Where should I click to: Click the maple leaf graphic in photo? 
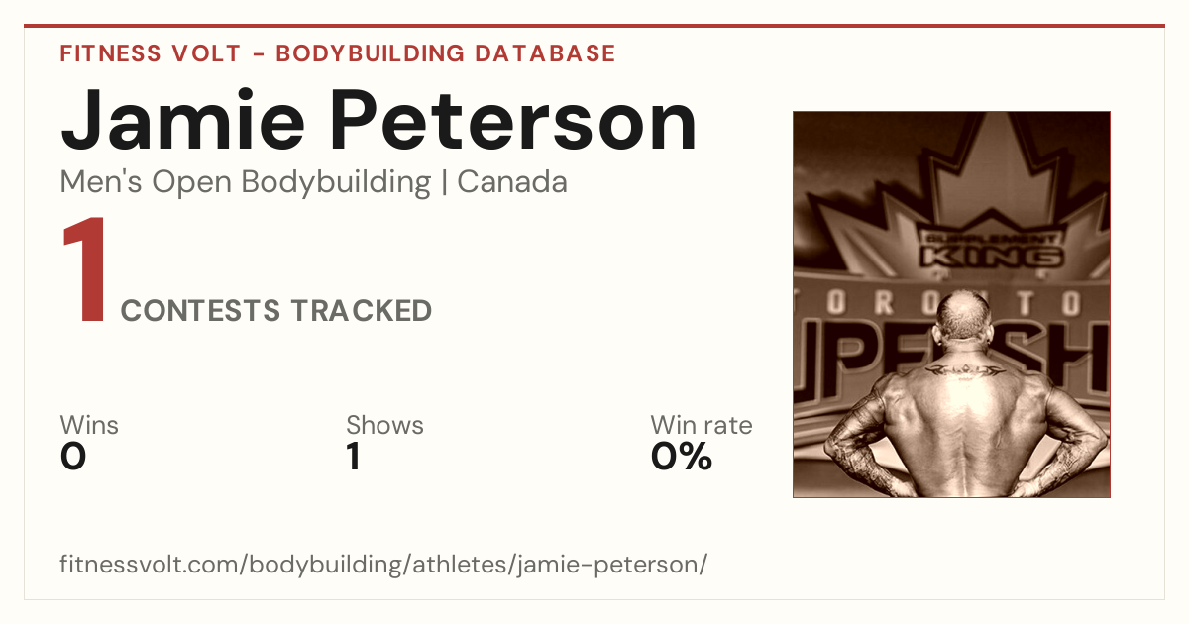pyautogui.click(x=951, y=198)
